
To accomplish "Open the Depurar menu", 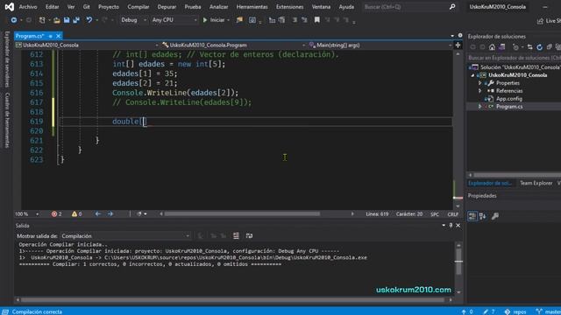I will [167, 7].
